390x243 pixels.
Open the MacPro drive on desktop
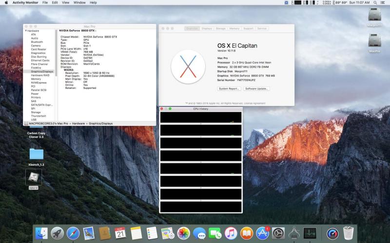(374, 42)
